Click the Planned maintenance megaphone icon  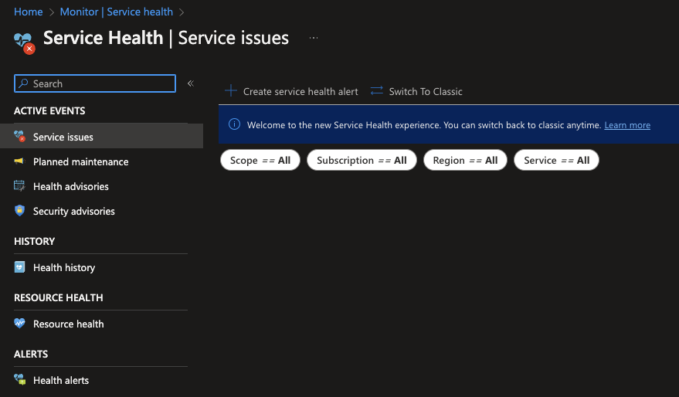click(19, 161)
